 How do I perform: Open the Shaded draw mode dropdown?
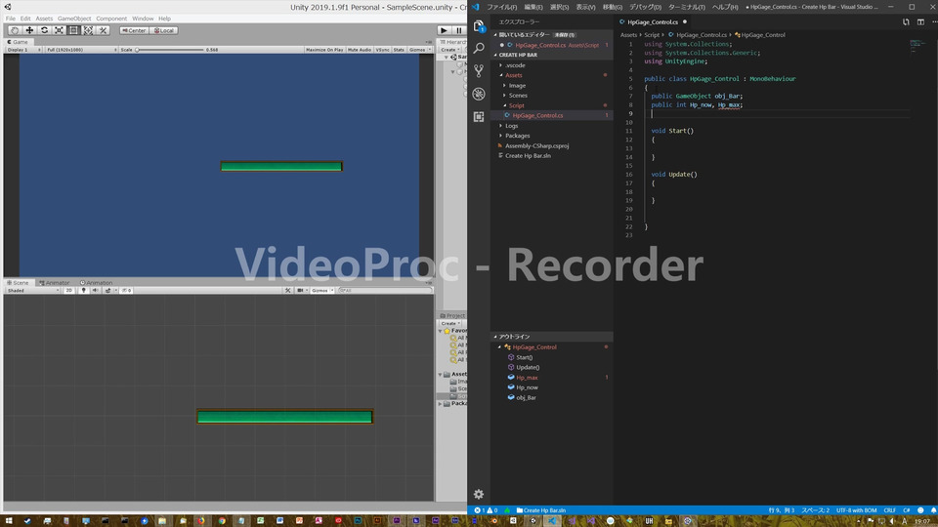(x=33, y=291)
